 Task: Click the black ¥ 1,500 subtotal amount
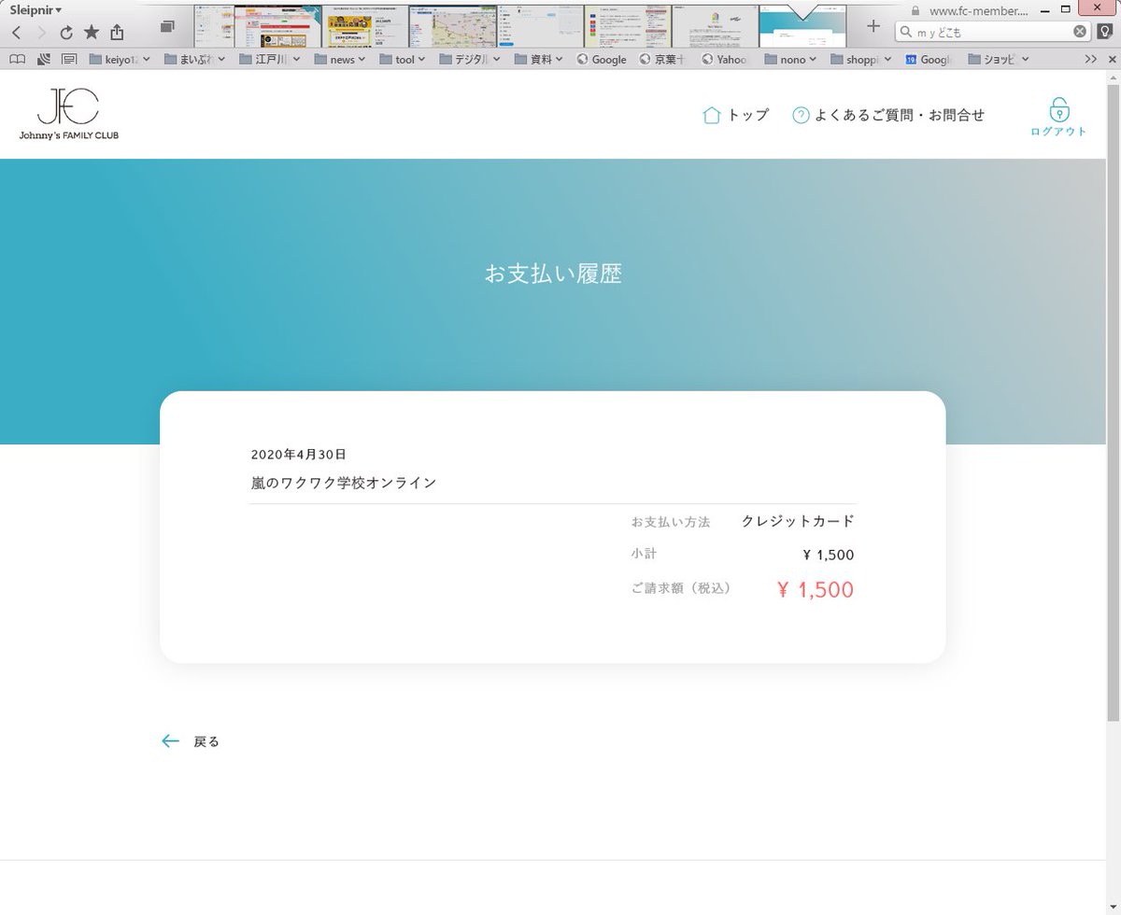coord(829,555)
